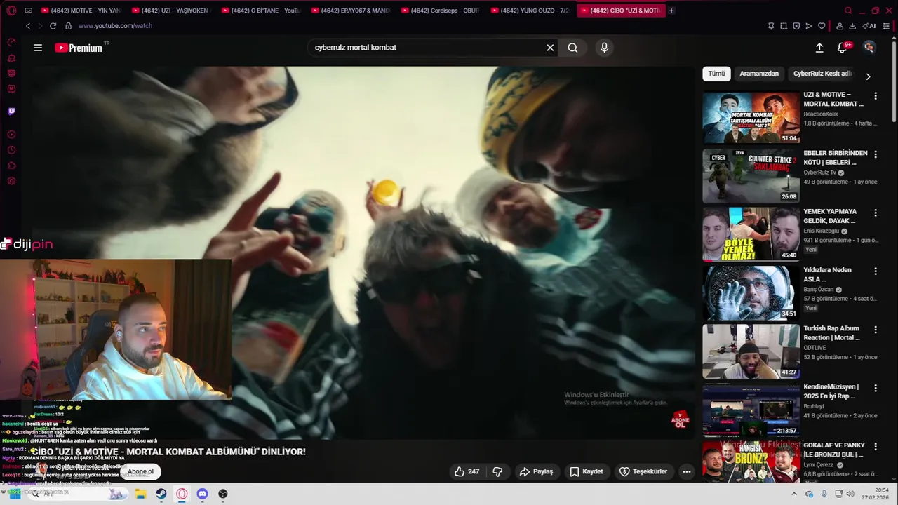Open OBS Studio from the taskbar
This screenshot has width=898, height=505.
(x=223, y=494)
